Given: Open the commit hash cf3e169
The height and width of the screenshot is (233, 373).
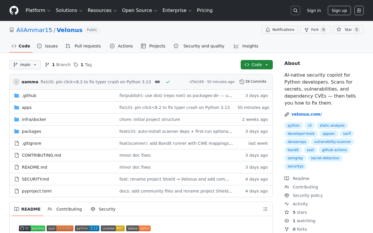Looking at the screenshot, I should point(197,82).
